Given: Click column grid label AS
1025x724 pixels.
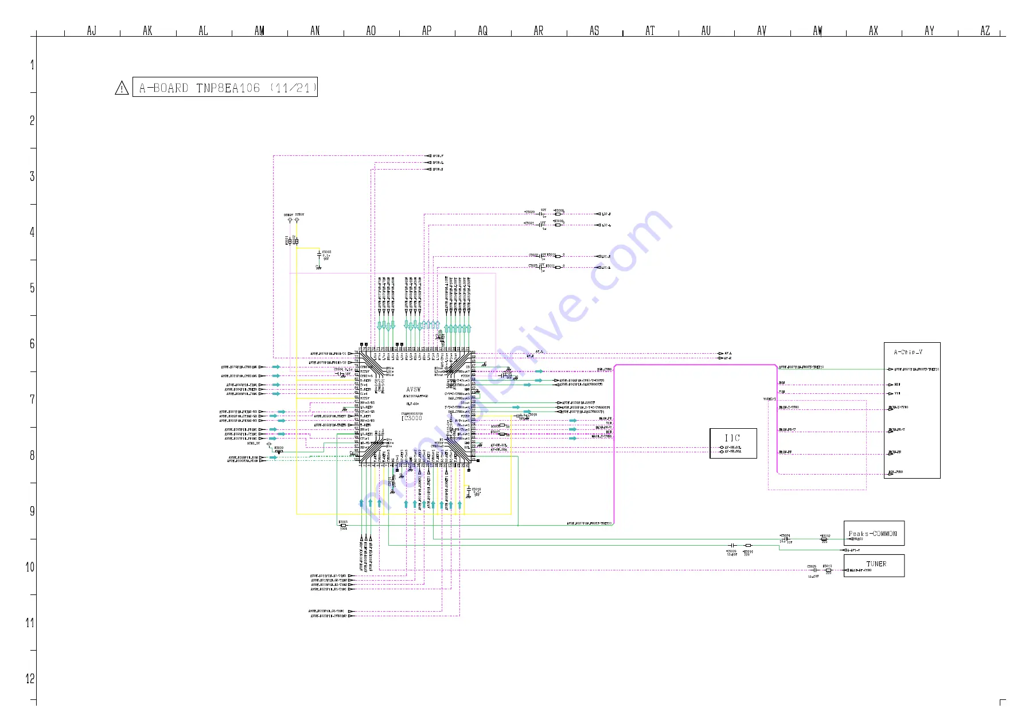Looking at the screenshot, I should coord(594,30).
